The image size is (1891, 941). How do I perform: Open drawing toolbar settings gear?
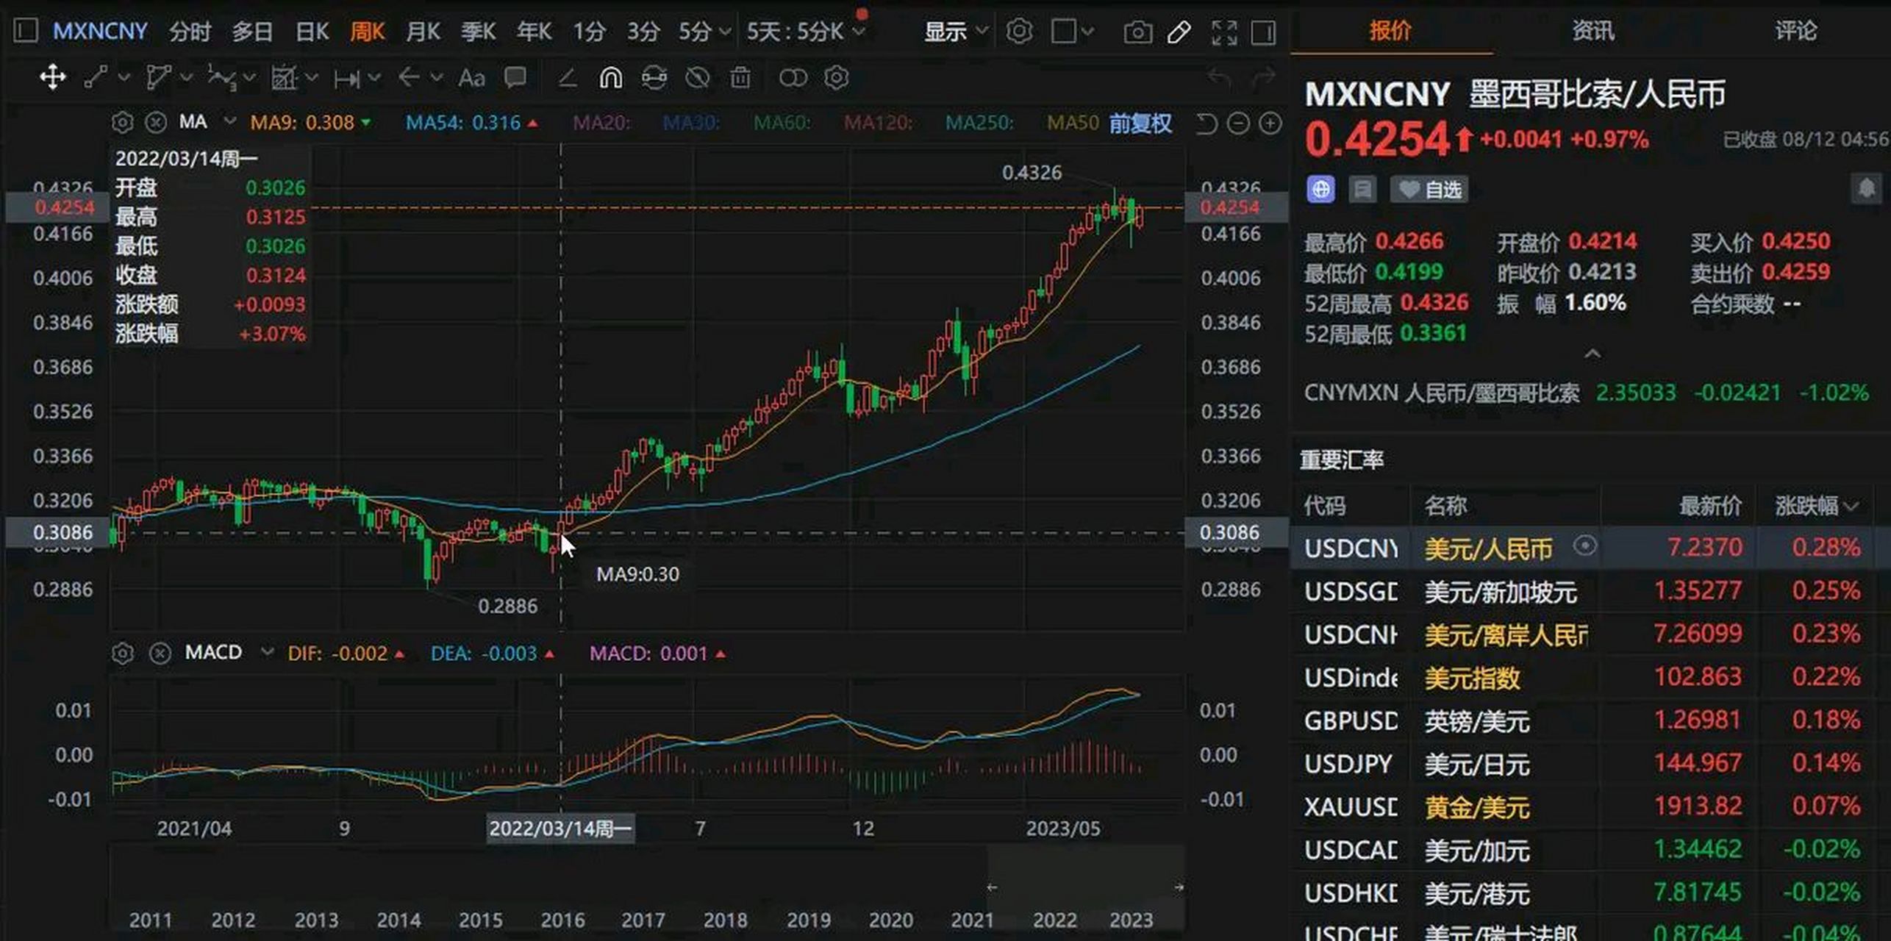(836, 77)
